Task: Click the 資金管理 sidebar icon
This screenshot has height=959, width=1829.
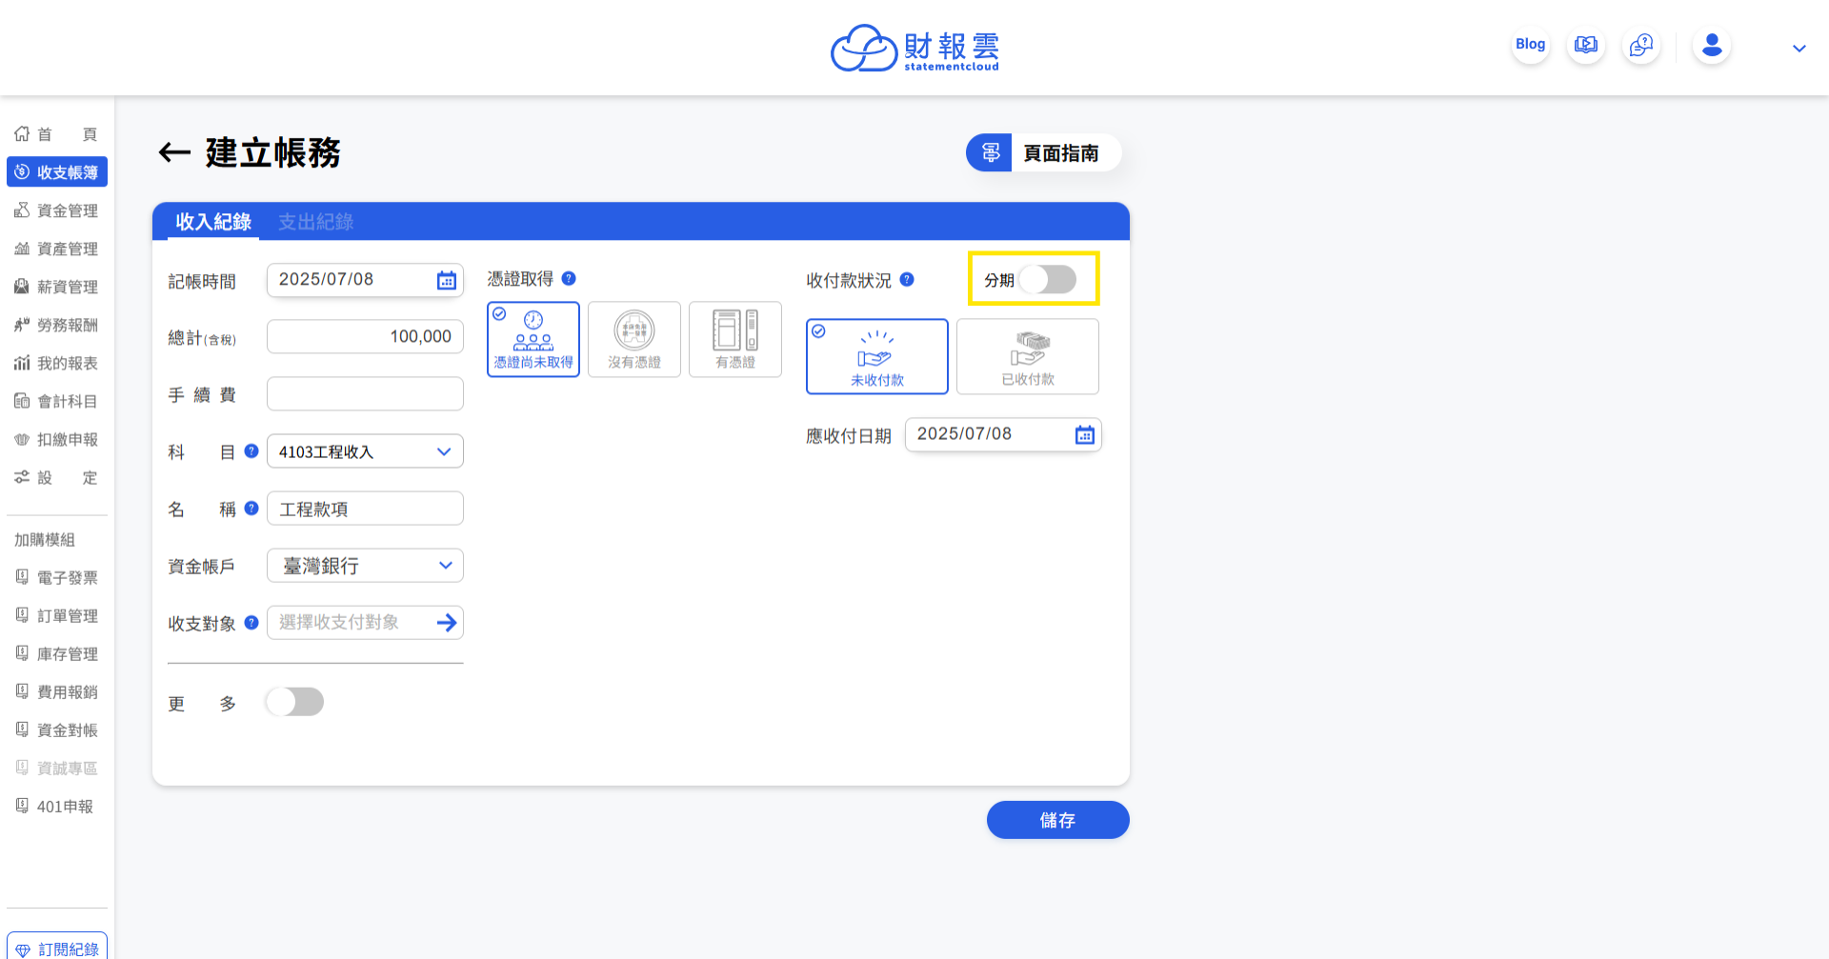Action: point(22,210)
